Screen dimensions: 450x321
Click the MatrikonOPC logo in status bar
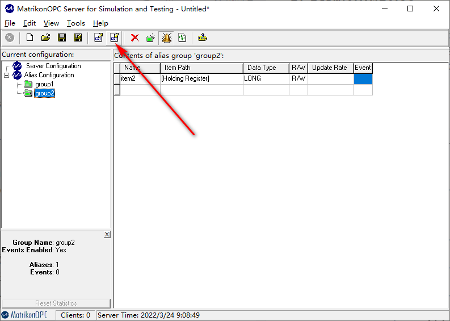point(24,315)
